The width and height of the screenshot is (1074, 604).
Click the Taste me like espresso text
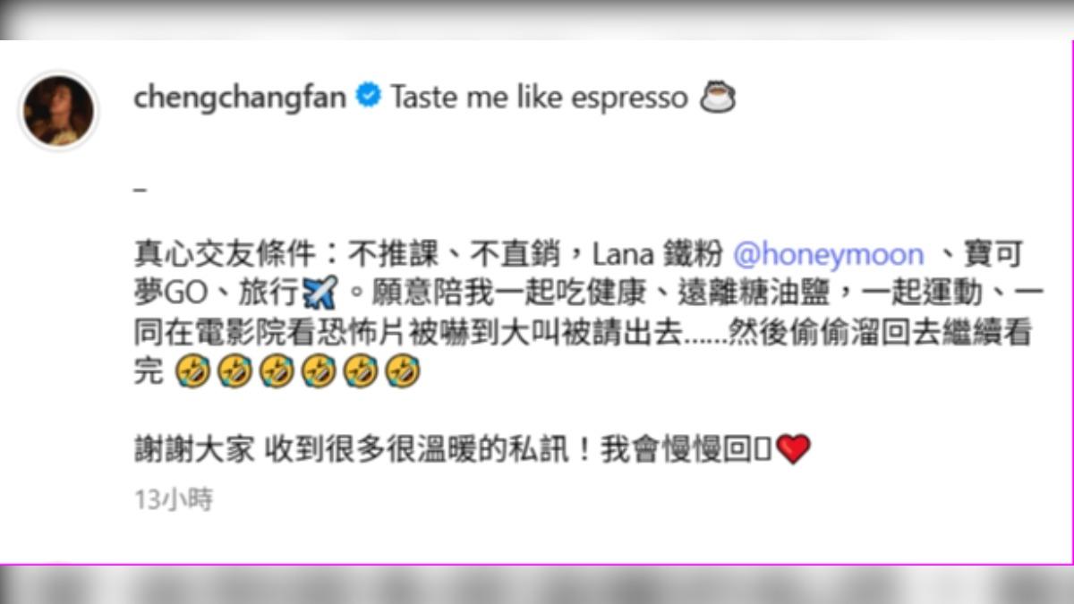click(x=539, y=98)
